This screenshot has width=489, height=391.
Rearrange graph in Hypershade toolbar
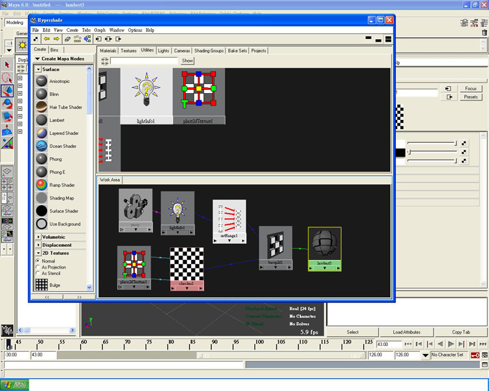pos(78,39)
